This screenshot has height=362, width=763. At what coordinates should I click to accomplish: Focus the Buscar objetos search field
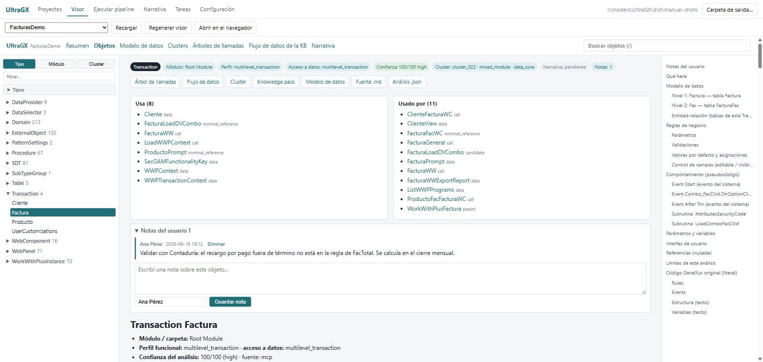pyautogui.click(x=667, y=46)
